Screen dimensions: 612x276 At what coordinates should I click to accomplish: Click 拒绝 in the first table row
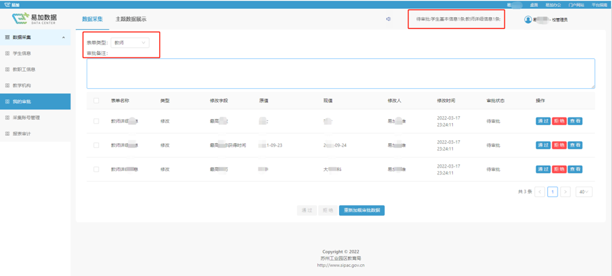point(559,121)
